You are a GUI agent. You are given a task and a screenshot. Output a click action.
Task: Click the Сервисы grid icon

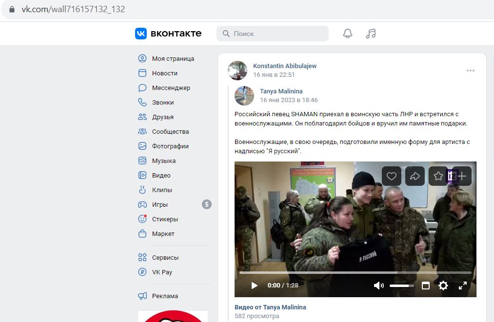142,258
